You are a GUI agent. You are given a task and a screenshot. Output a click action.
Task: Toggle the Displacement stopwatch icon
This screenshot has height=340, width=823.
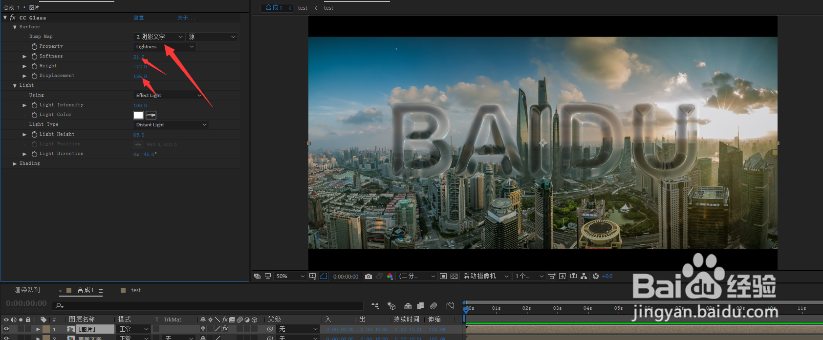pos(34,76)
